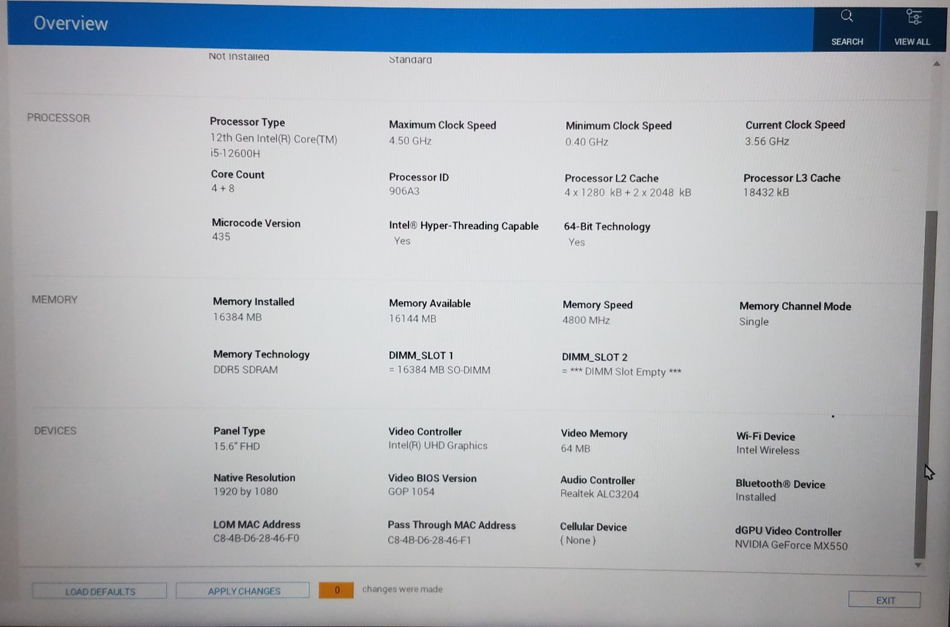Click the Native Resolution label

(254, 478)
